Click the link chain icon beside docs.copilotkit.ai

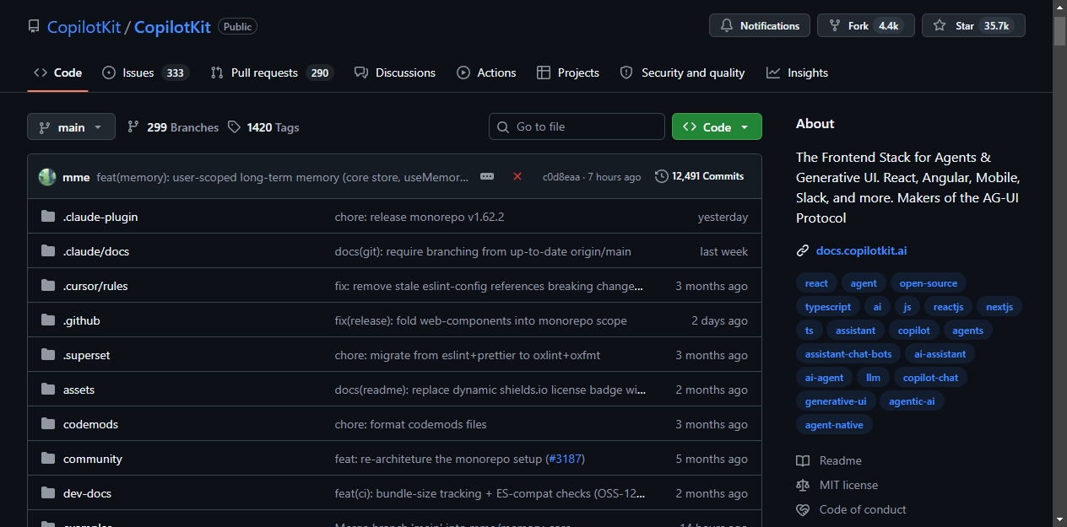(803, 250)
